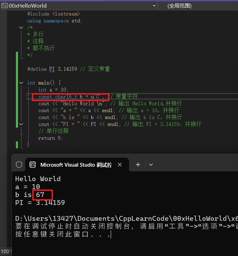
Task: Click the 'return 0;' statement
Action: [x=50, y=138]
